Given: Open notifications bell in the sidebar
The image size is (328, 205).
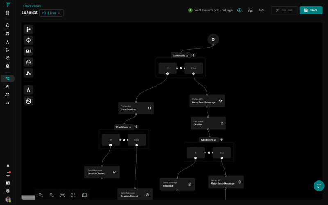Looking at the screenshot, I should [x=8, y=174].
